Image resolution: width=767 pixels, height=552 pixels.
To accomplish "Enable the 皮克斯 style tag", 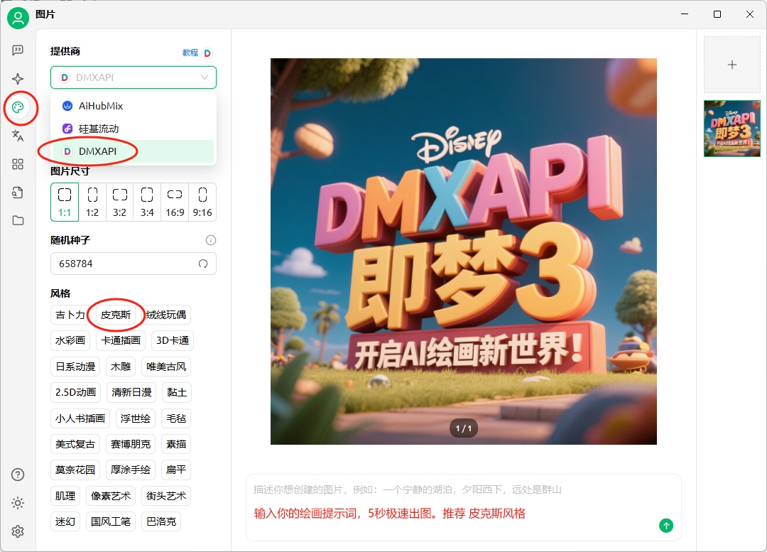I will point(115,315).
